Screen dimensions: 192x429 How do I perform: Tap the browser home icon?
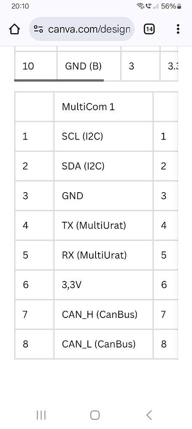pyautogui.click(x=15, y=29)
